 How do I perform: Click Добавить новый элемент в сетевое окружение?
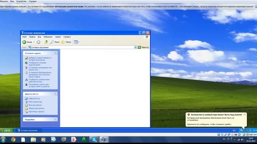(40, 59)
